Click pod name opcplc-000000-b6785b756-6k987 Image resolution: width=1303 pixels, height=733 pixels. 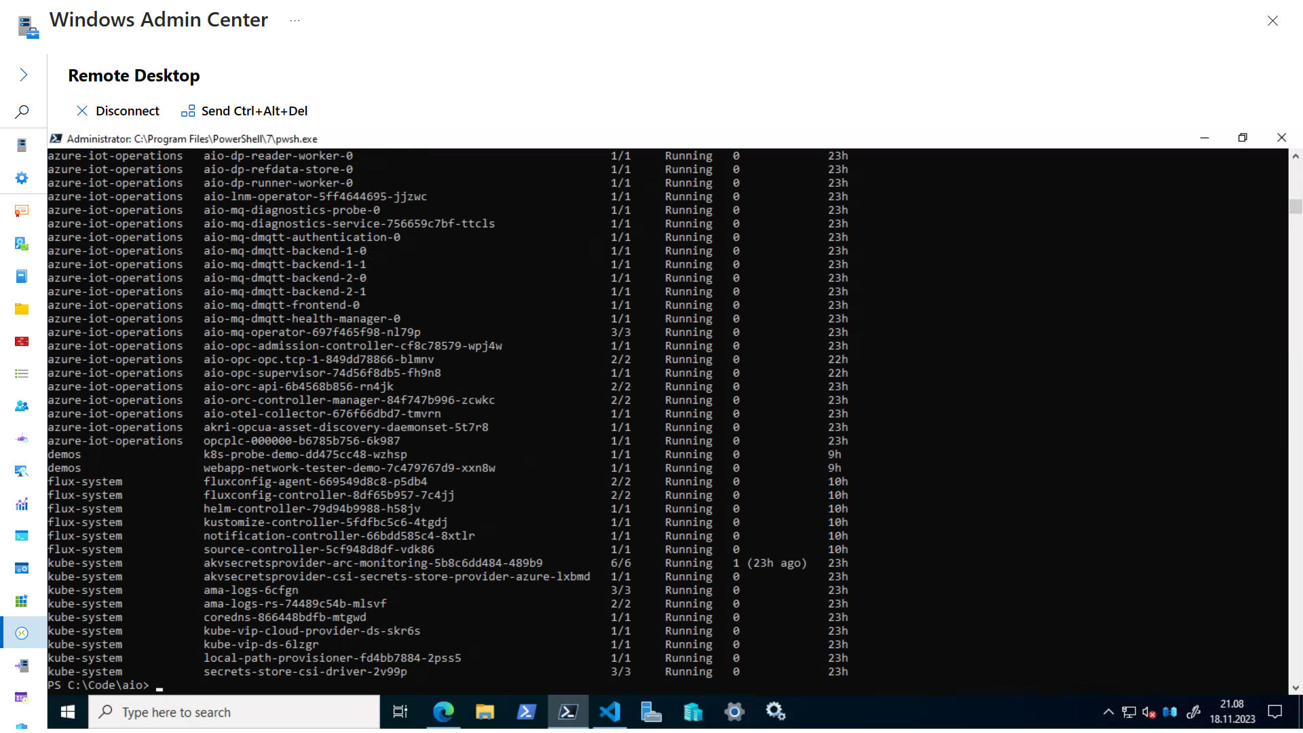302,441
